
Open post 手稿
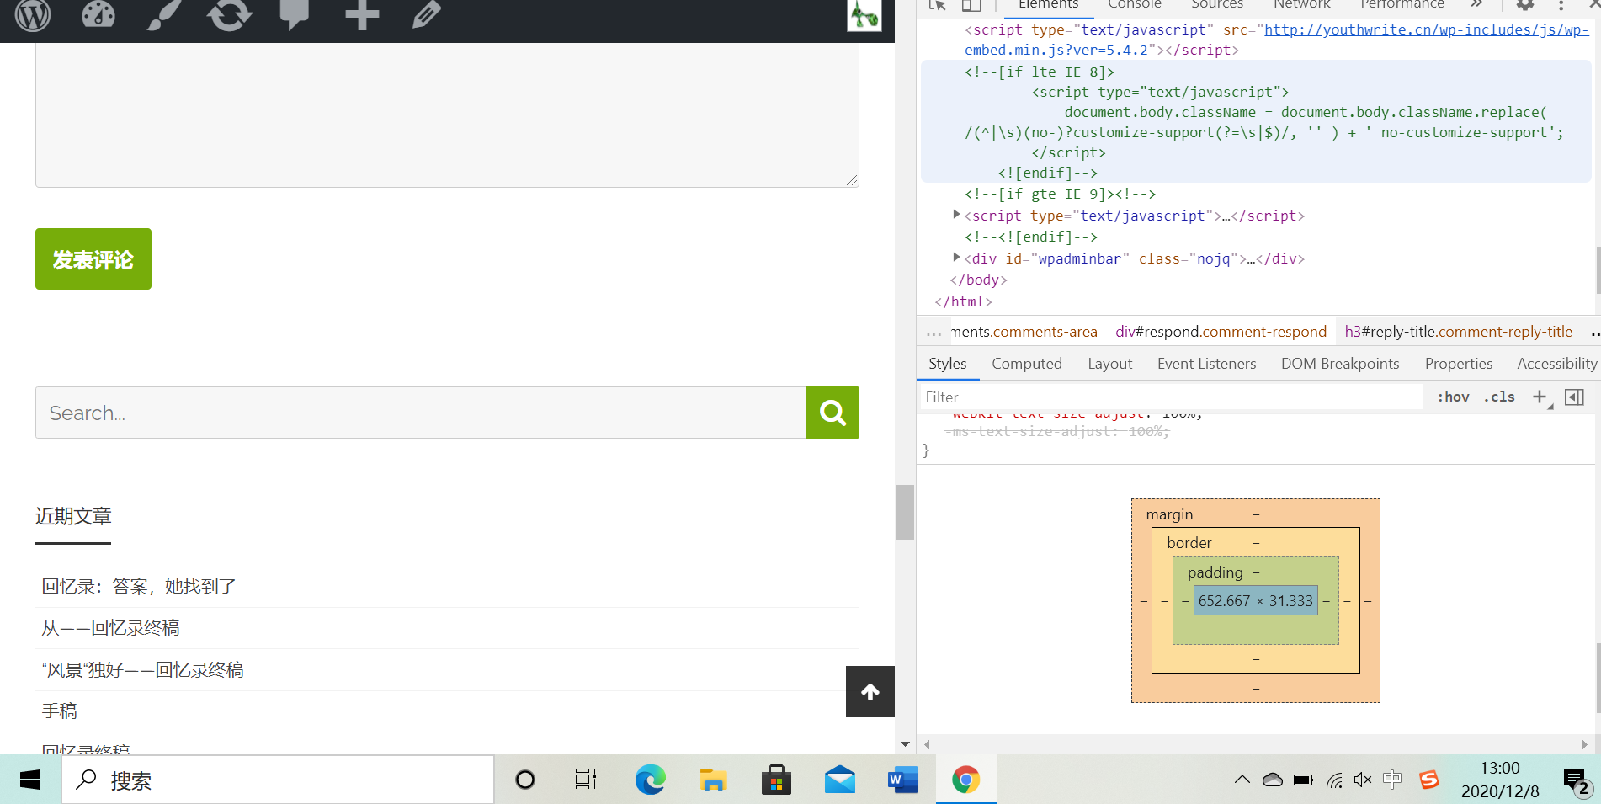[59, 711]
